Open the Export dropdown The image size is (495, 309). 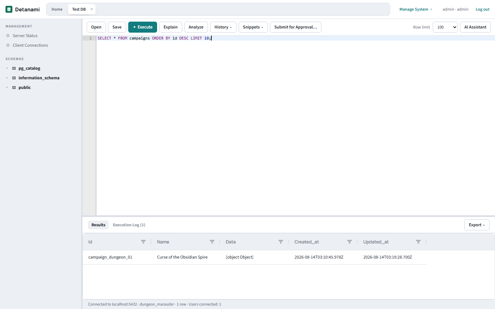coord(477,225)
